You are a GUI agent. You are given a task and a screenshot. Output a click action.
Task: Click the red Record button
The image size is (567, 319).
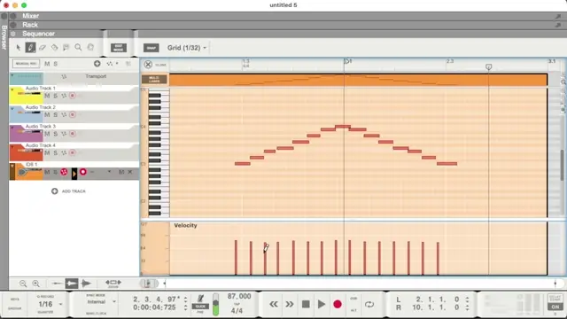(338, 304)
